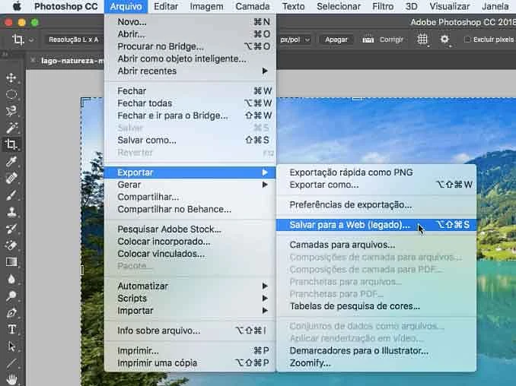The image size is (516, 386).
Task: Choose Salvar como...
Action: tap(190, 141)
